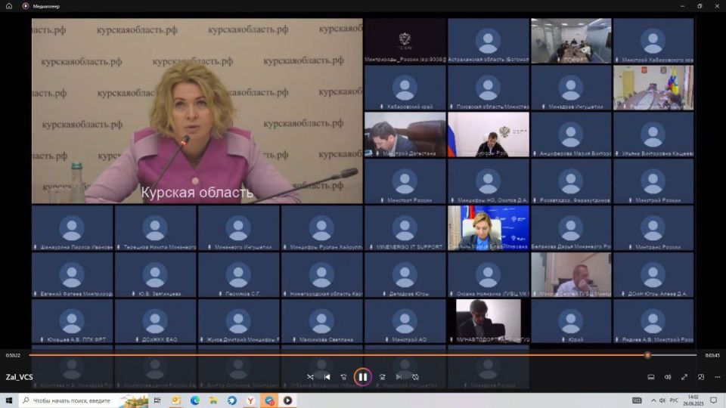Toggle the player volume speaker icon
Image resolution: width=726 pixels, height=408 pixels.
(668, 377)
